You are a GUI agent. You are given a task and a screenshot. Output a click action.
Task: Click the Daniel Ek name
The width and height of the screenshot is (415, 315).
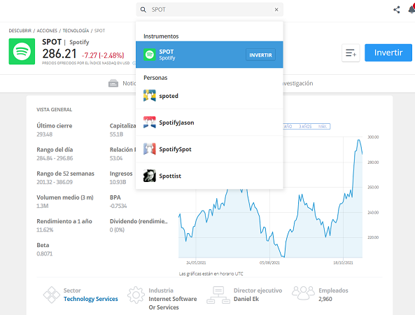[246, 299]
